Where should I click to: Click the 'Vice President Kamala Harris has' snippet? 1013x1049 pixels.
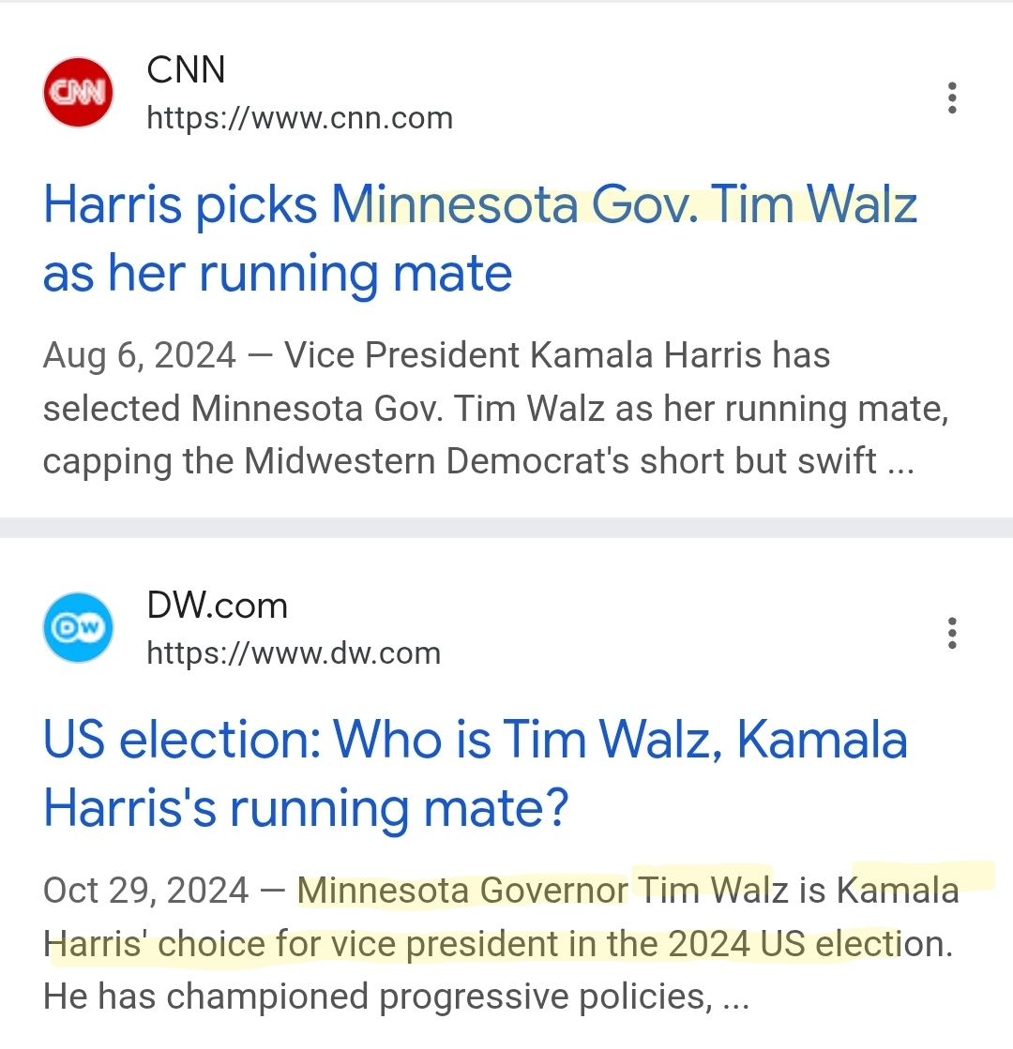tap(557, 355)
